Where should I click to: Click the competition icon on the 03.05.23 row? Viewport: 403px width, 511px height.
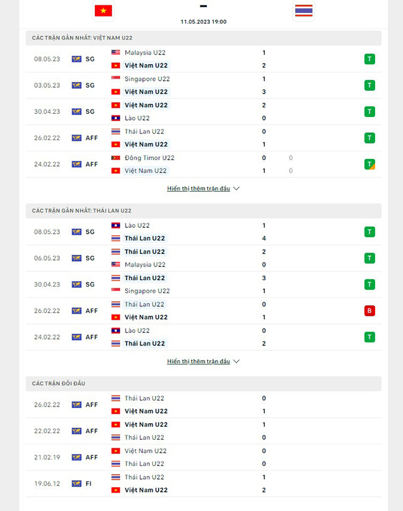click(76, 85)
